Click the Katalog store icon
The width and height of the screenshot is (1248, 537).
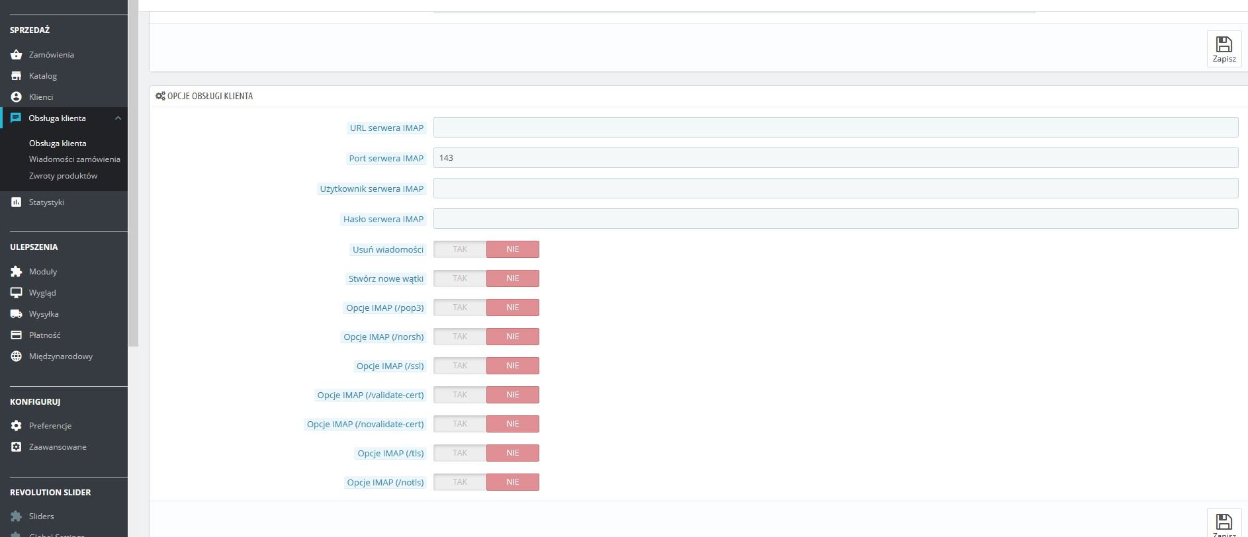pos(17,76)
